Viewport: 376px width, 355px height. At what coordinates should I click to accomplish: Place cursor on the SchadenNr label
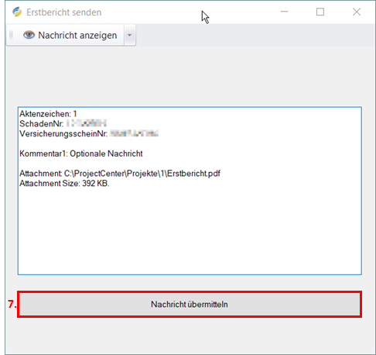point(41,124)
